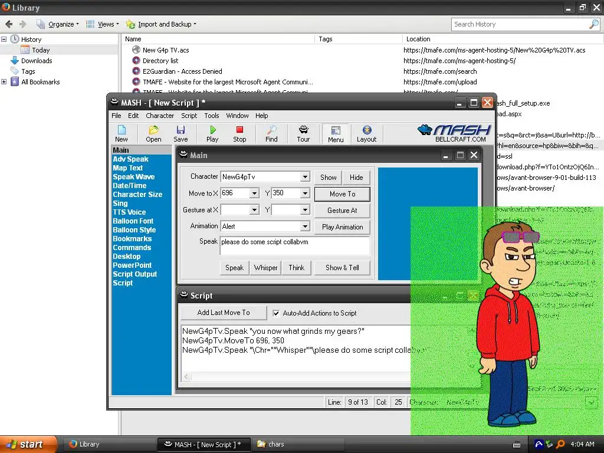This screenshot has width=604, height=453.
Task: Open the Move to X dropdown arrow
Action: coord(254,193)
